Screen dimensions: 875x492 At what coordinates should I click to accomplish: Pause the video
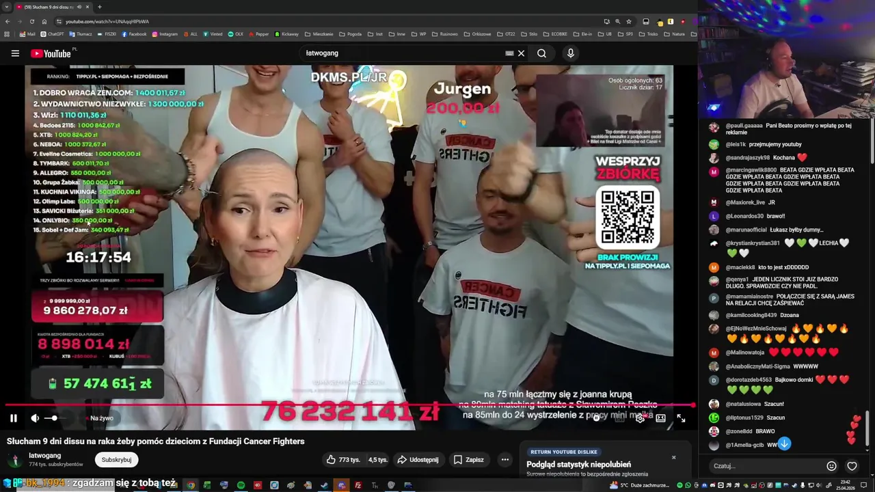click(13, 418)
